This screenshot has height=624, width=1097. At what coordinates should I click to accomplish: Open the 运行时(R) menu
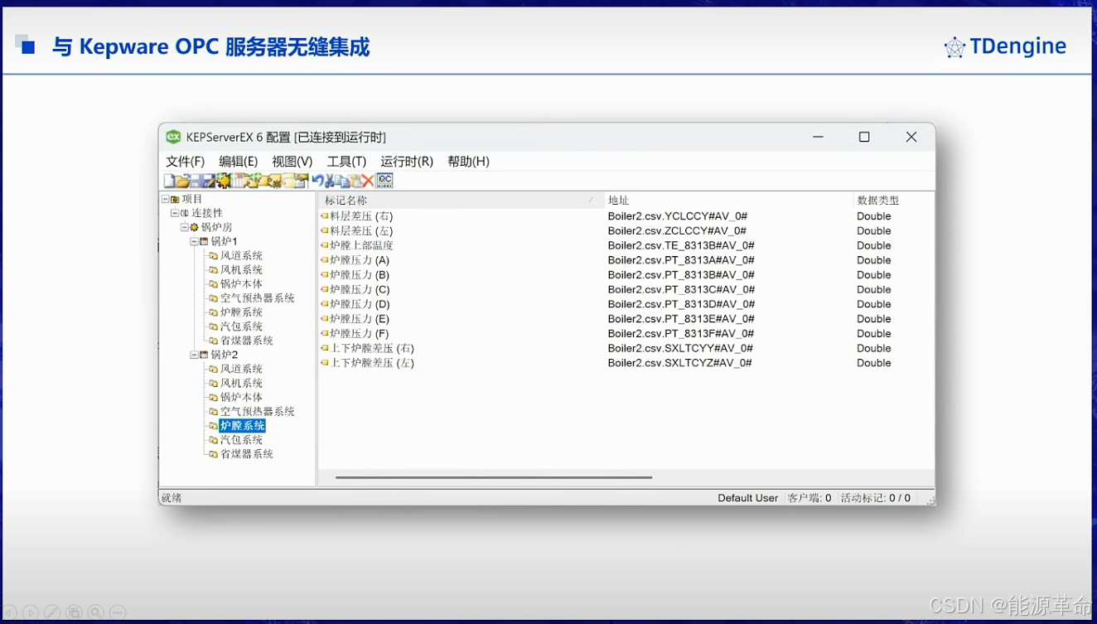(407, 162)
